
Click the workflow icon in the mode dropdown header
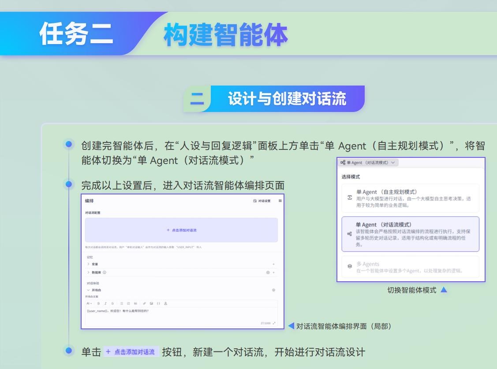(343, 163)
